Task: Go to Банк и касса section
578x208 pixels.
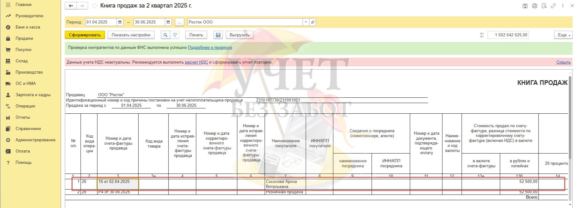Action: [28, 27]
